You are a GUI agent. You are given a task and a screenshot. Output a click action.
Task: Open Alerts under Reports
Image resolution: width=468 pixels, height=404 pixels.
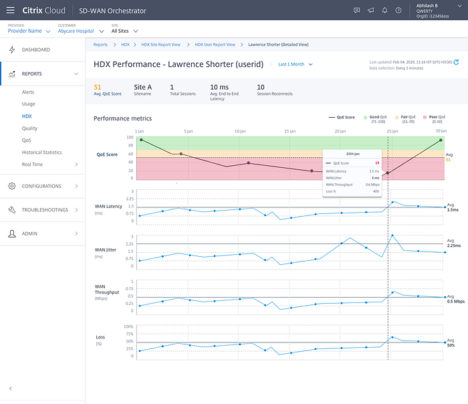click(28, 92)
